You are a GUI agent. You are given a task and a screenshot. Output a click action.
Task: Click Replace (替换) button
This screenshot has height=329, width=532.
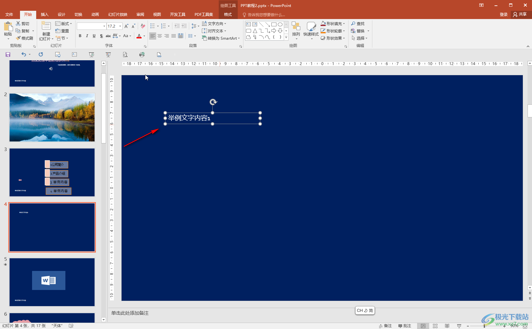point(358,31)
